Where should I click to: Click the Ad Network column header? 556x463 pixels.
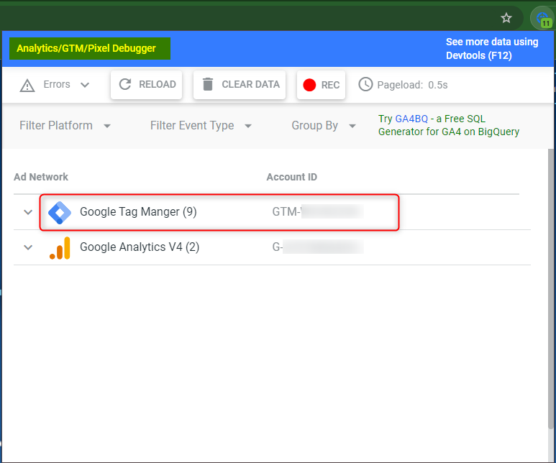click(41, 177)
